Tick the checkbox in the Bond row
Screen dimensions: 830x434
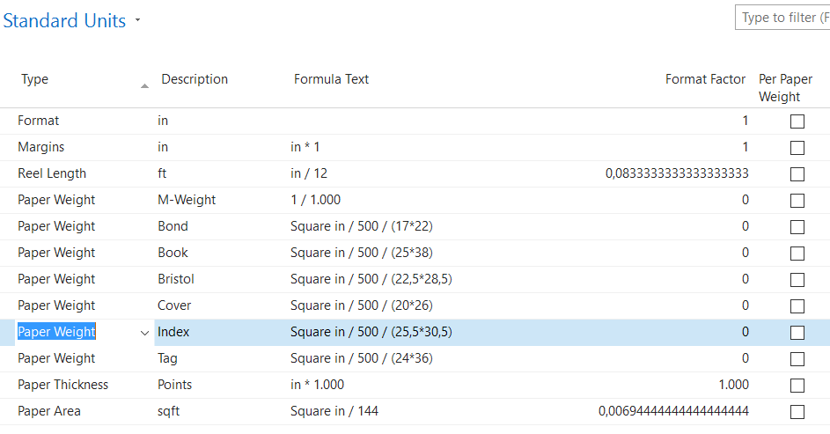point(797,227)
